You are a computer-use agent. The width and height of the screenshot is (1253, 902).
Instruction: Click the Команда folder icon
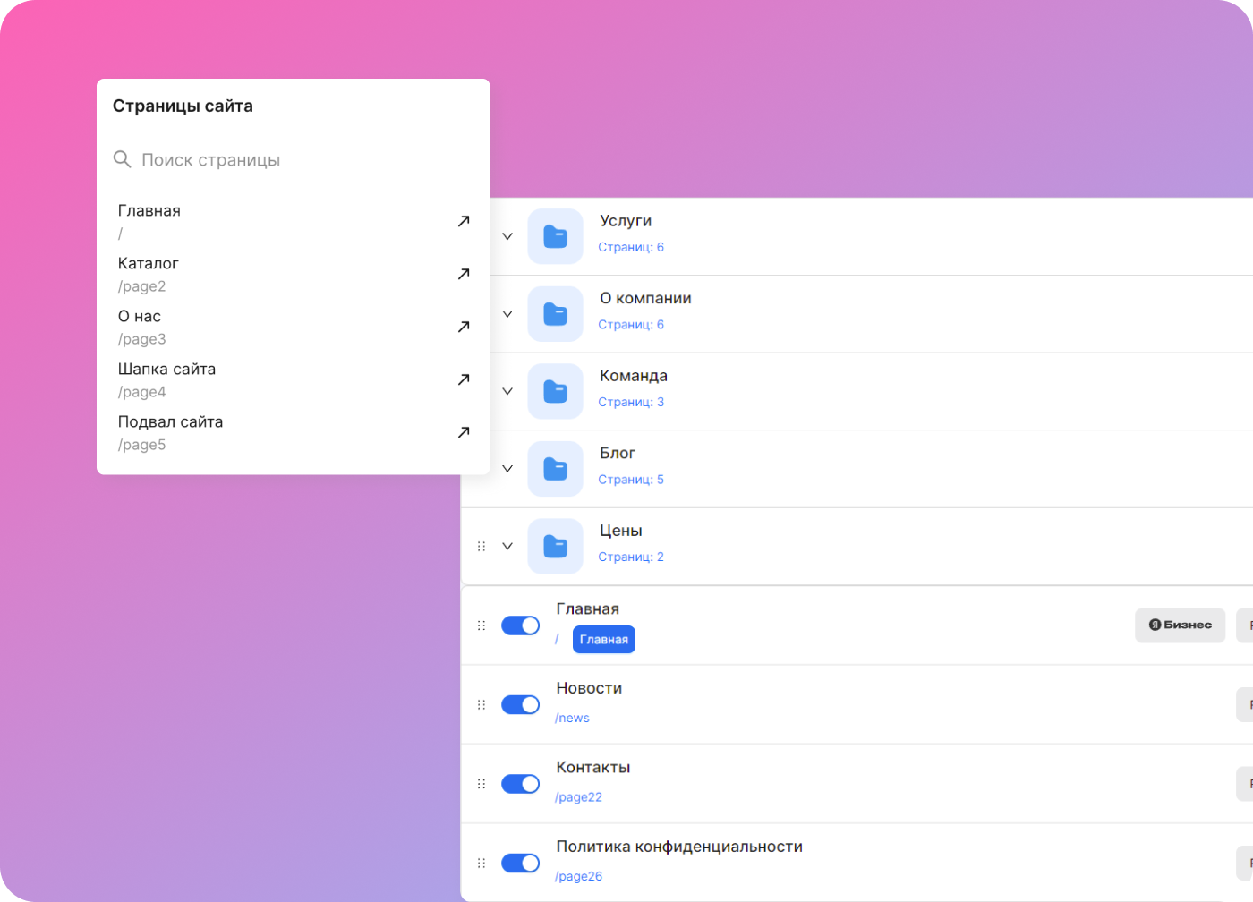tap(555, 391)
